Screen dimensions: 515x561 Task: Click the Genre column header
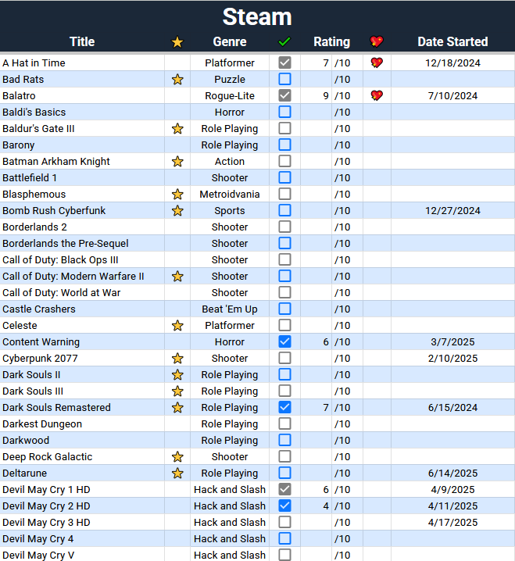click(x=230, y=41)
